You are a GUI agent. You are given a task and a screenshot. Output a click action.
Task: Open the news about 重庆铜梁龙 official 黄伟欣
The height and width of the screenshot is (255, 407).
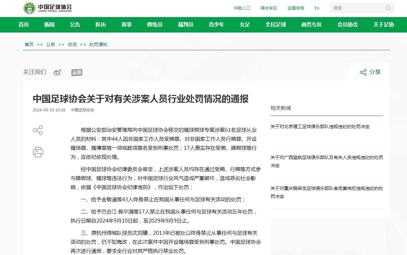click(326, 192)
